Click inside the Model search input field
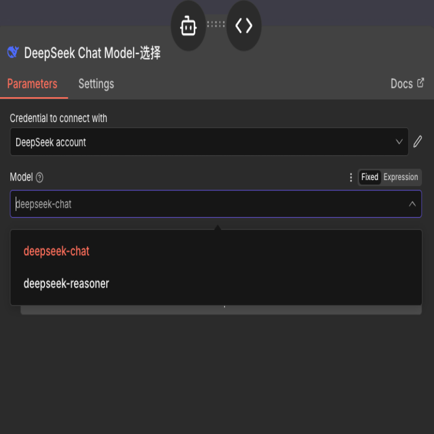 click(x=206, y=204)
